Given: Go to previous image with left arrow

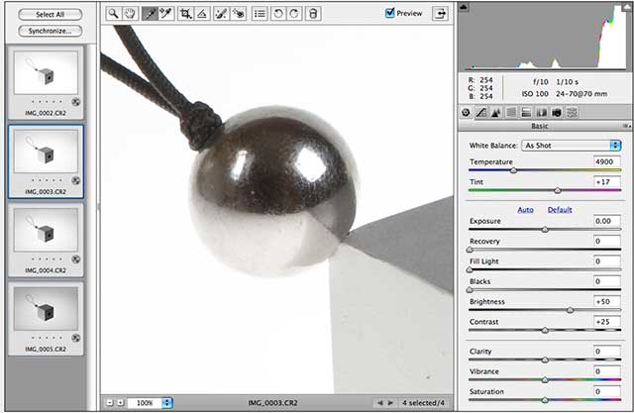Looking at the screenshot, I should click(379, 402).
